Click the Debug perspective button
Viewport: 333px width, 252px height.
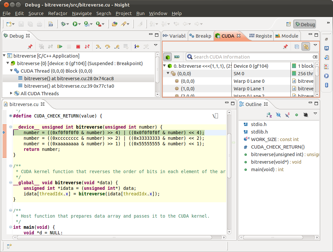pos(304,24)
